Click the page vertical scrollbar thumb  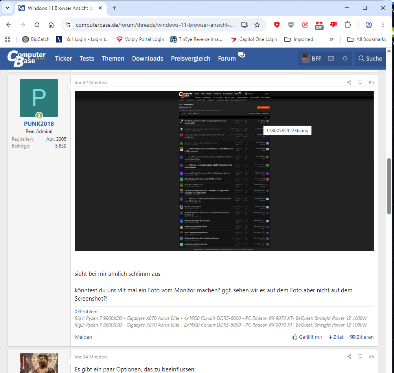[389, 186]
